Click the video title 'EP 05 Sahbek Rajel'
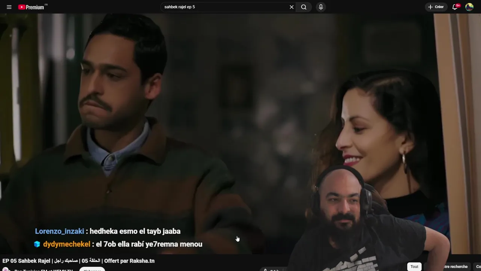This screenshot has height=271, width=481. pos(79,261)
